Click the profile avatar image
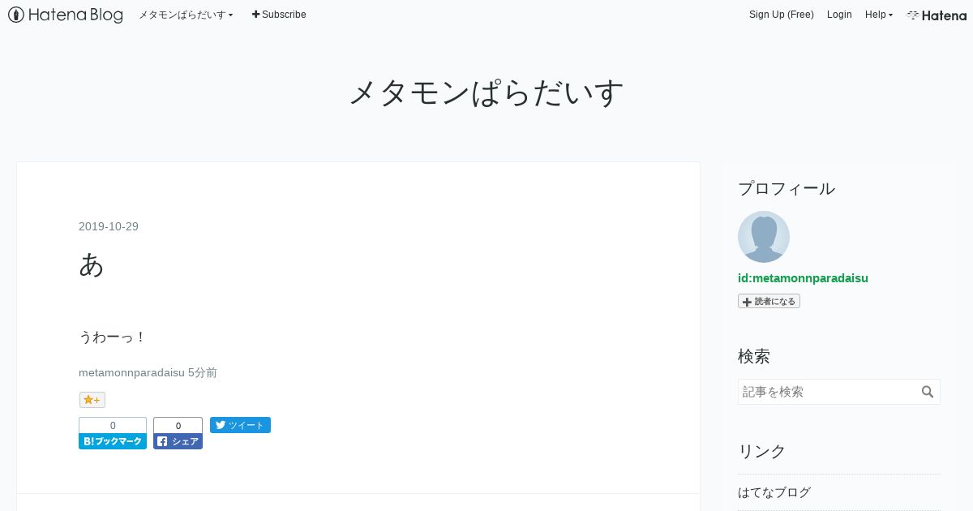 click(x=764, y=237)
